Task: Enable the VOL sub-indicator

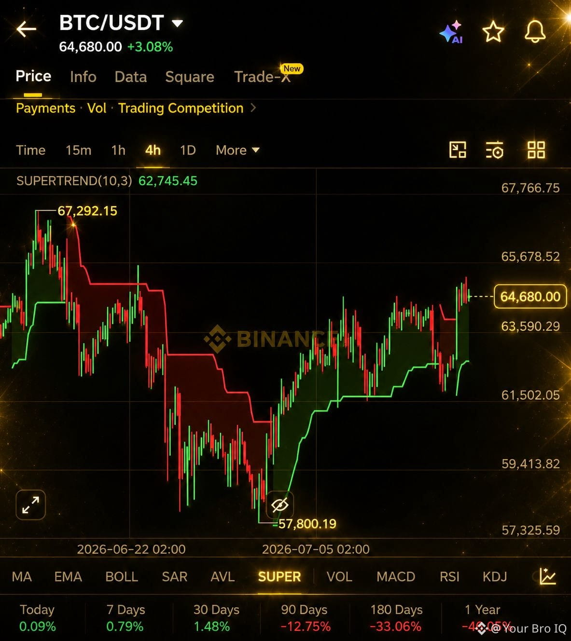Action: [x=339, y=577]
